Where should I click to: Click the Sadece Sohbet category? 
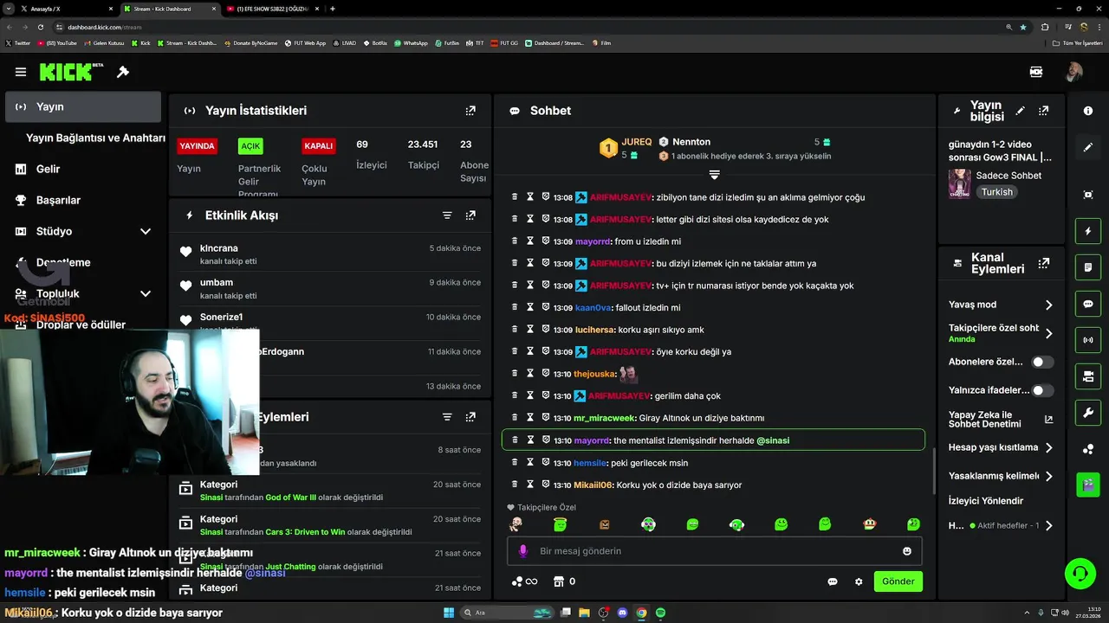click(1008, 176)
